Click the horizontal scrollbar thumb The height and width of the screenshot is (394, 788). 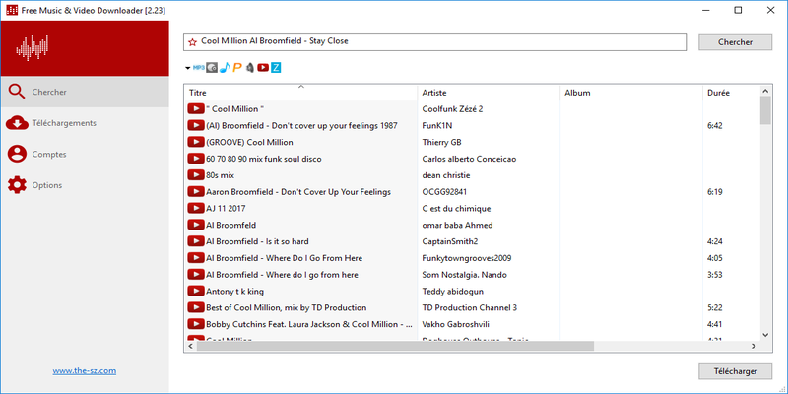395,346
